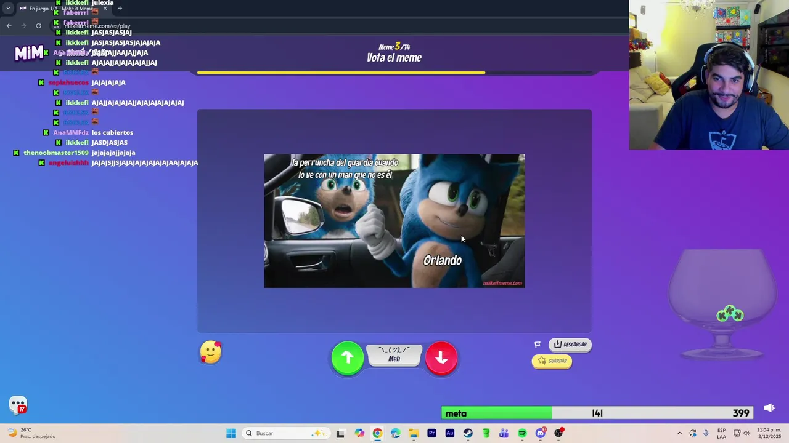This screenshot has height=443, width=789.
Task: Click the Sonic meme image
Action: pos(394,221)
